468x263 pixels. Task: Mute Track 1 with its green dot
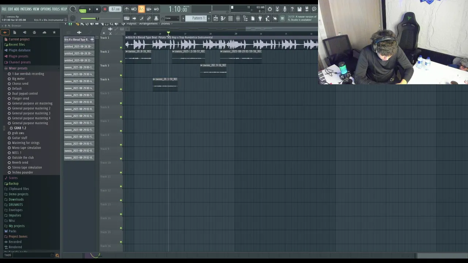click(121, 47)
